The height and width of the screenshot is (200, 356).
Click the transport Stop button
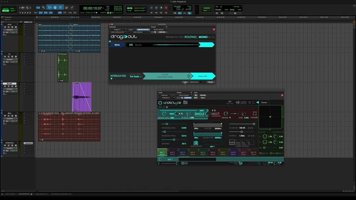click(x=156, y=8)
